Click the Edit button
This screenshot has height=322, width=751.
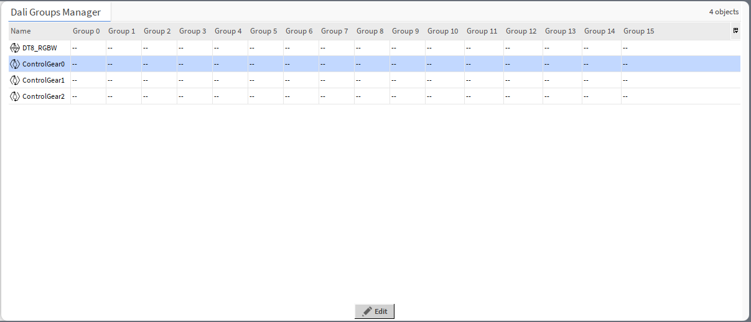point(375,311)
